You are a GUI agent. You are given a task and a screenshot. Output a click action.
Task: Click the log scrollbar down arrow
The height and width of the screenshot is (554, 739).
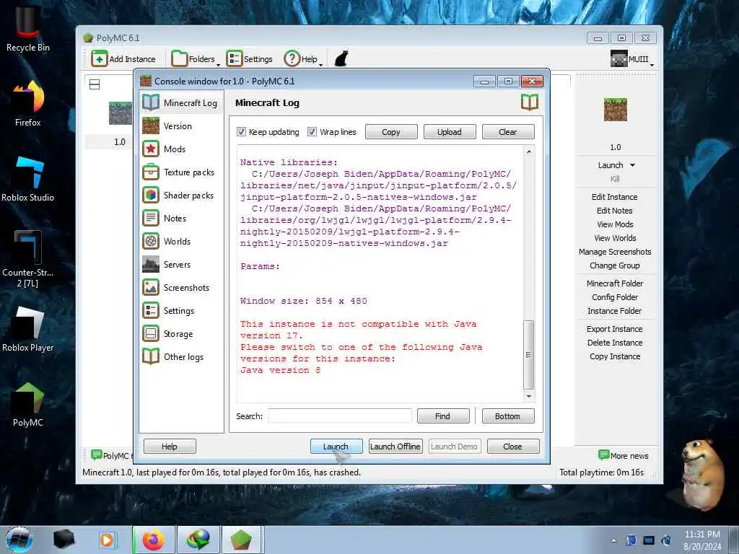point(529,396)
